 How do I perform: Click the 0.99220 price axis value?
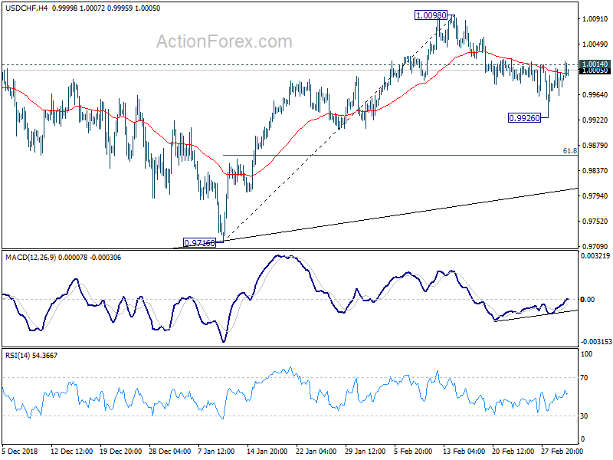coord(595,120)
